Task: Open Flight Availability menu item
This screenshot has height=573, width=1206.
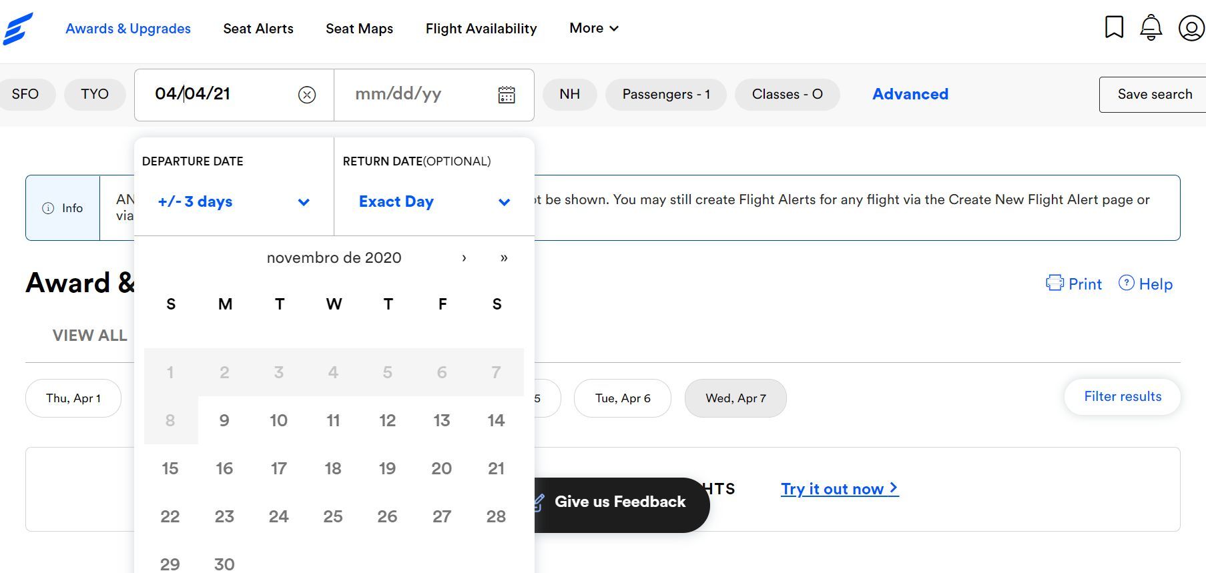Action: tap(481, 29)
